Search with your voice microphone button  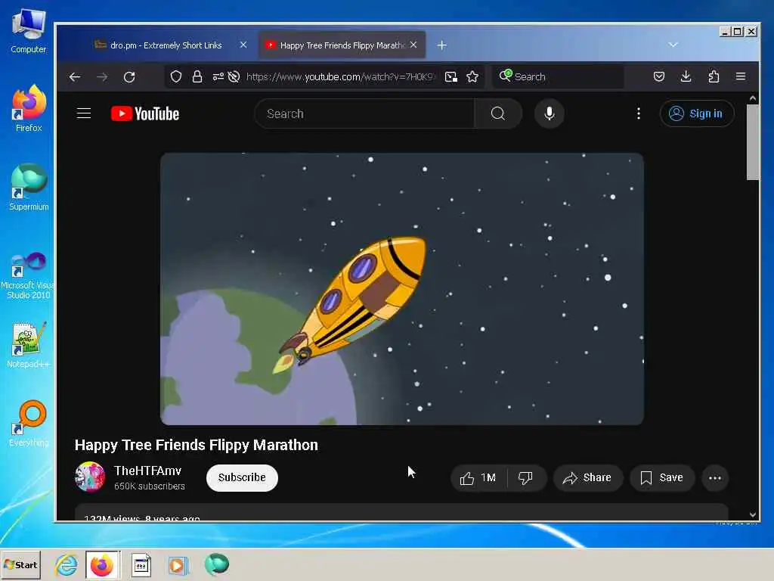click(549, 113)
